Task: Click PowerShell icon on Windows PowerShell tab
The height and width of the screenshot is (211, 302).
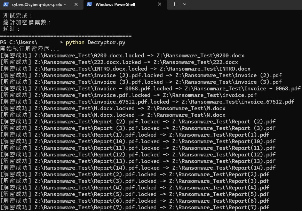Action: [89, 5]
